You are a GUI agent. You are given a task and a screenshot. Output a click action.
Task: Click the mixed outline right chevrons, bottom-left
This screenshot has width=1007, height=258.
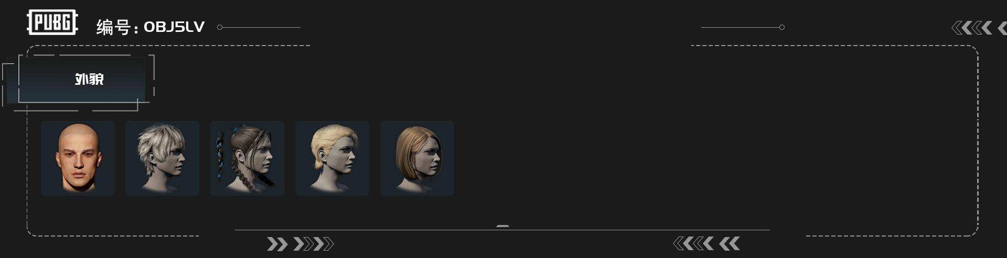313,244
